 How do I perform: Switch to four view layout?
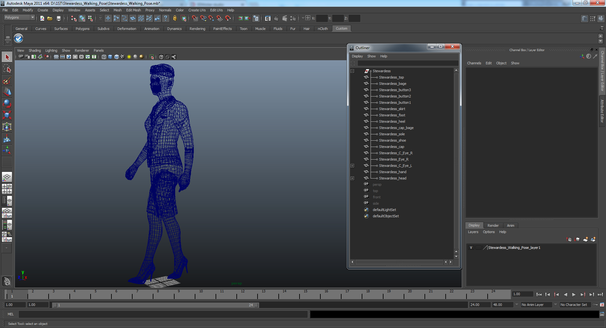7,189
